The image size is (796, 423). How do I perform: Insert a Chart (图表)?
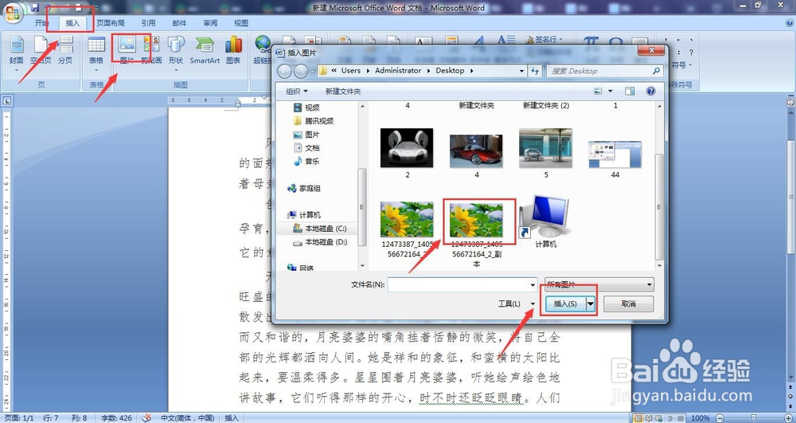tap(233, 51)
